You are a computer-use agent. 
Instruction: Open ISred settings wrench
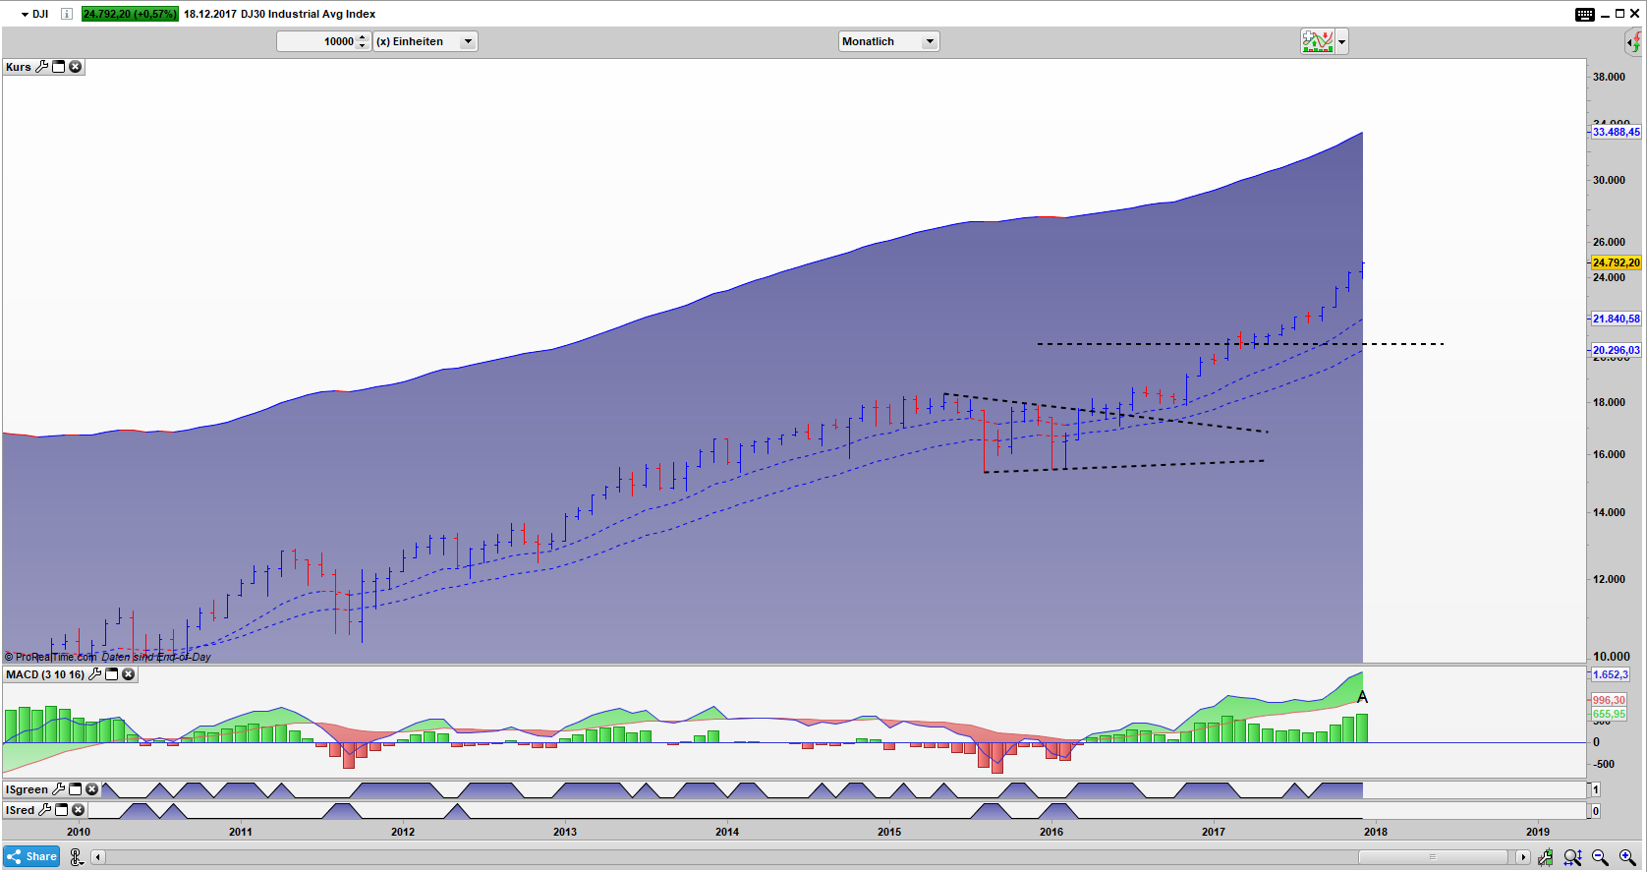click(45, 810)
